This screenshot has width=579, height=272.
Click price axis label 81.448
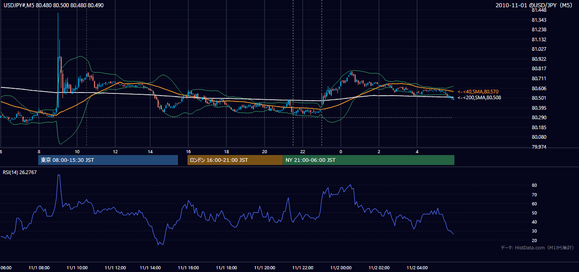[539, 10]
